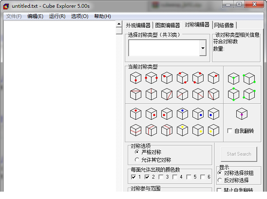Click the empty main text area
The image size is (267, 199).
click(x=60, y=106)
